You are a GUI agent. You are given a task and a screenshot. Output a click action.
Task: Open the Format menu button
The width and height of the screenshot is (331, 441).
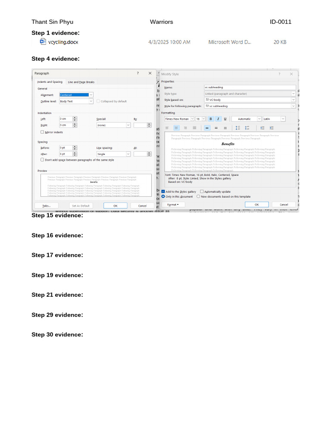[173, 205]
